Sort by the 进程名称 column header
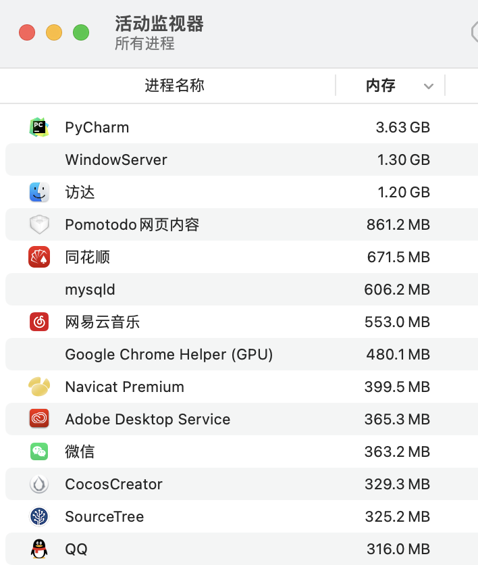The image size is (478, 565). click(174, 86)
